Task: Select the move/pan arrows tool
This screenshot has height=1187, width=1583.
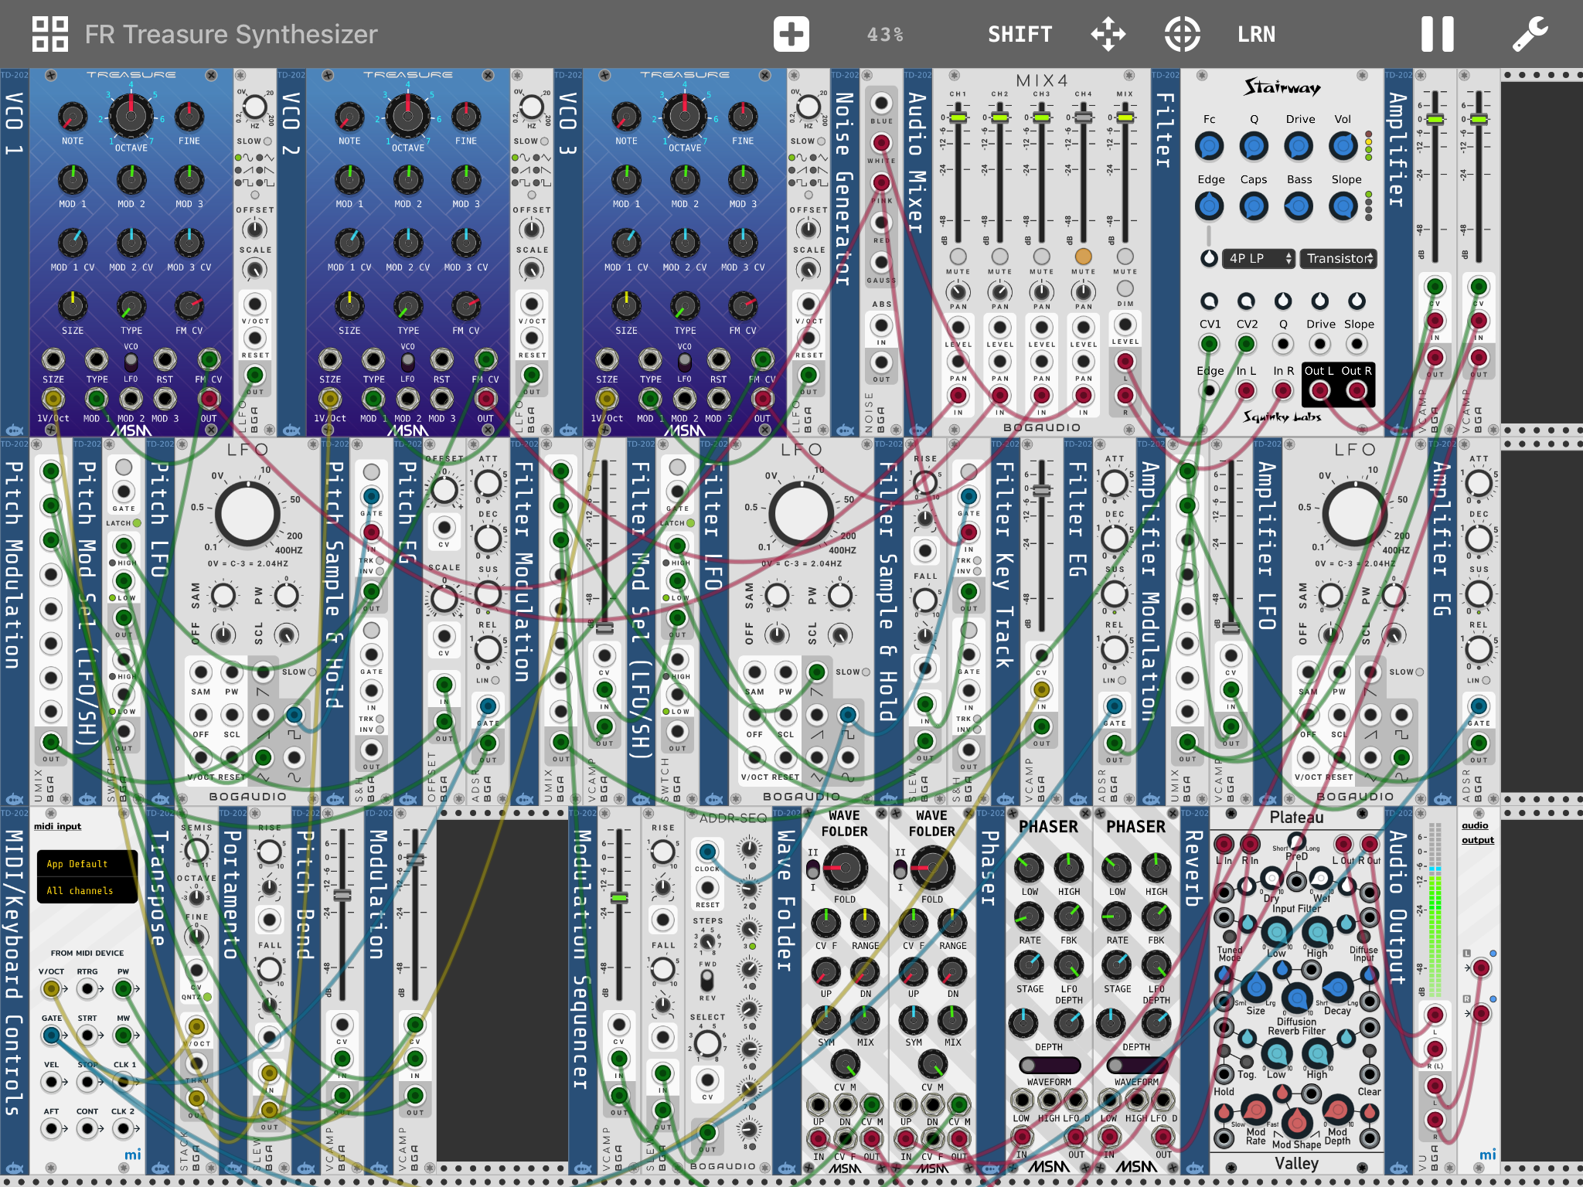Action: coord(1108,34)
